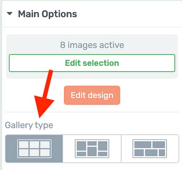Choose the masonry gallery layout icon
The height and width of the screenshot is (170, 182).
point(92,149)
